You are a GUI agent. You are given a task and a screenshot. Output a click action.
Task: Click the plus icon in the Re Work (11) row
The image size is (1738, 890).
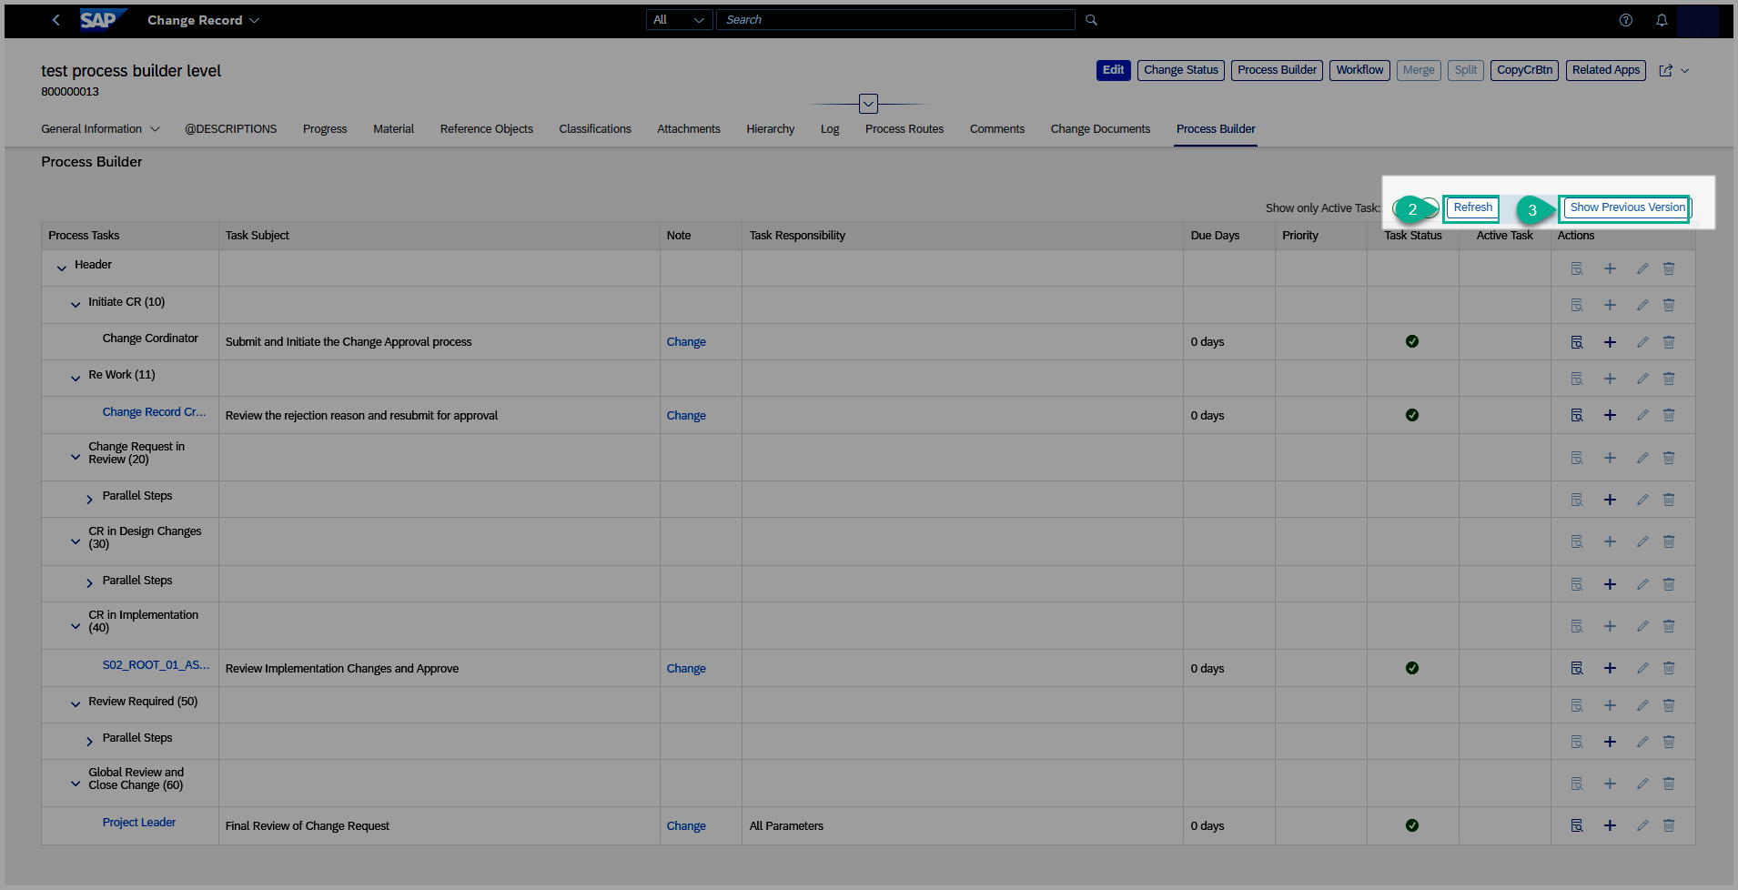1610,379
